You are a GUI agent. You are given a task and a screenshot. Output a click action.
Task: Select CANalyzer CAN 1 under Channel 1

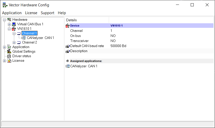[40, 38]
